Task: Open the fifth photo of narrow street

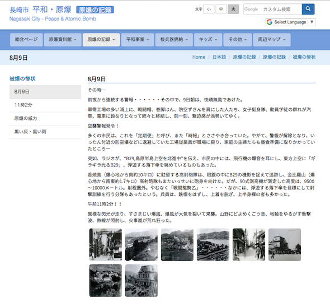Action: 249,245
